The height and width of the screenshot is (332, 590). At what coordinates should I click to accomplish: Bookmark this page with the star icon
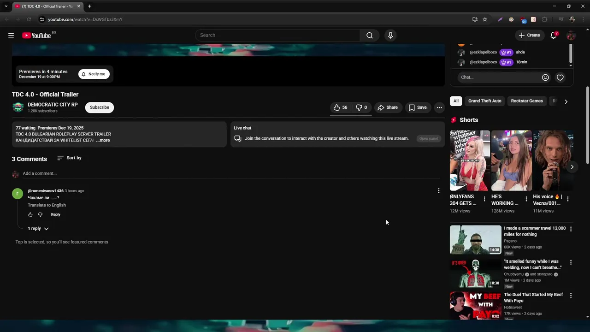[485, 19]
